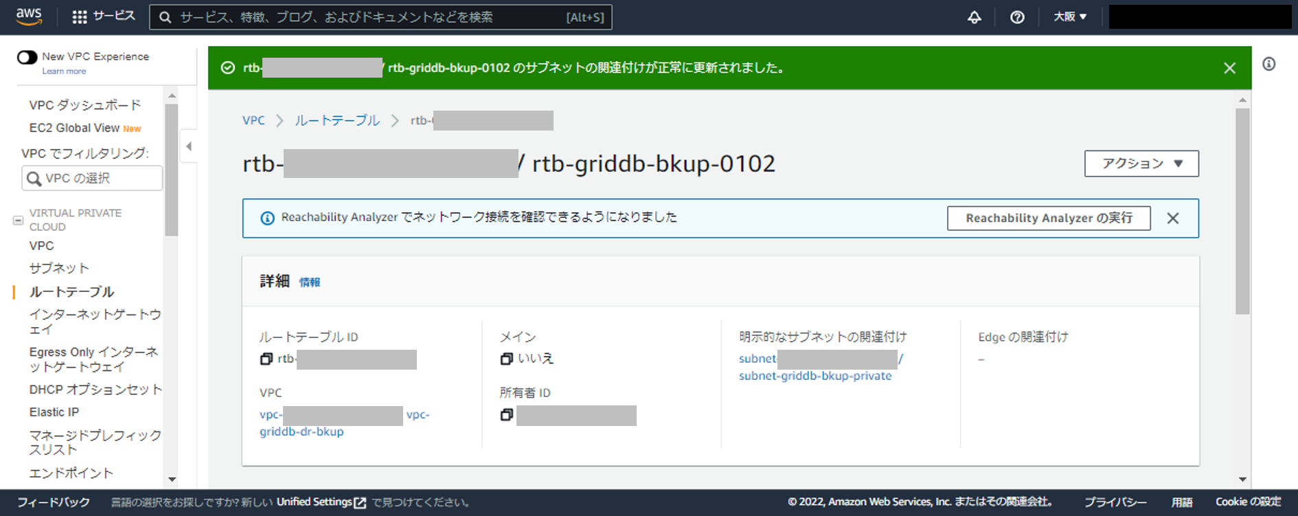Click the Edge の関連付け label
Image resolution: width=1298 pixels, height=516 pixels.
tap(1023, 337)
